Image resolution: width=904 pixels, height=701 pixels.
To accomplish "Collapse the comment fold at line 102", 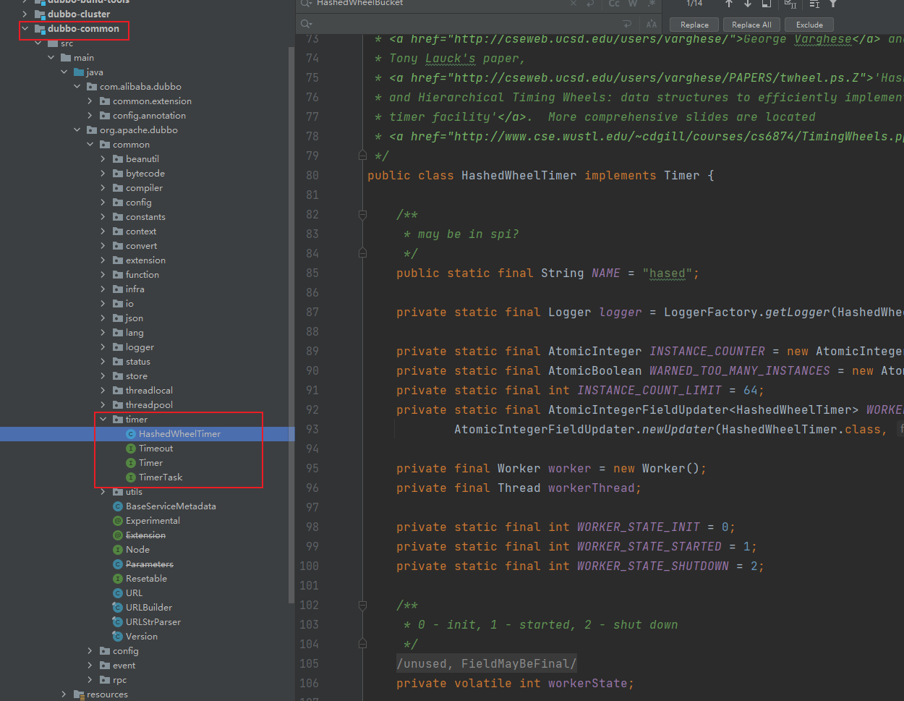I will click(x=363, y=605).
